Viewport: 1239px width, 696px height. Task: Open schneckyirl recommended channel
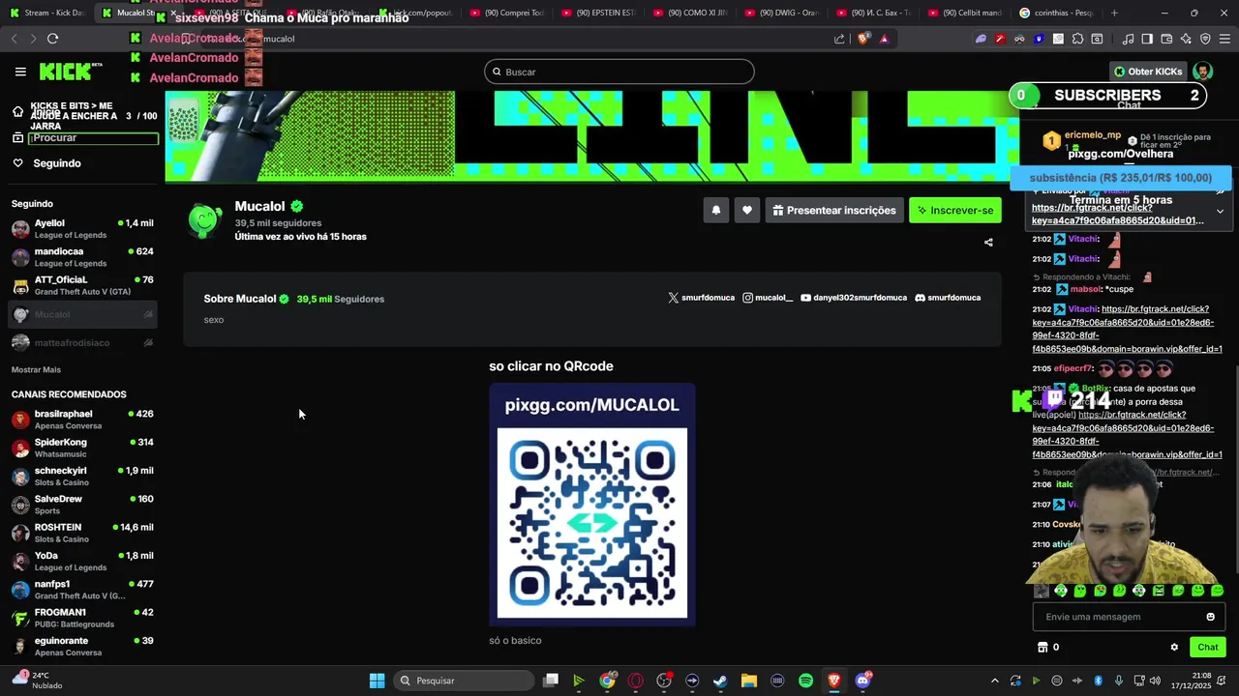pyautogui.click(x=82, y=476)
